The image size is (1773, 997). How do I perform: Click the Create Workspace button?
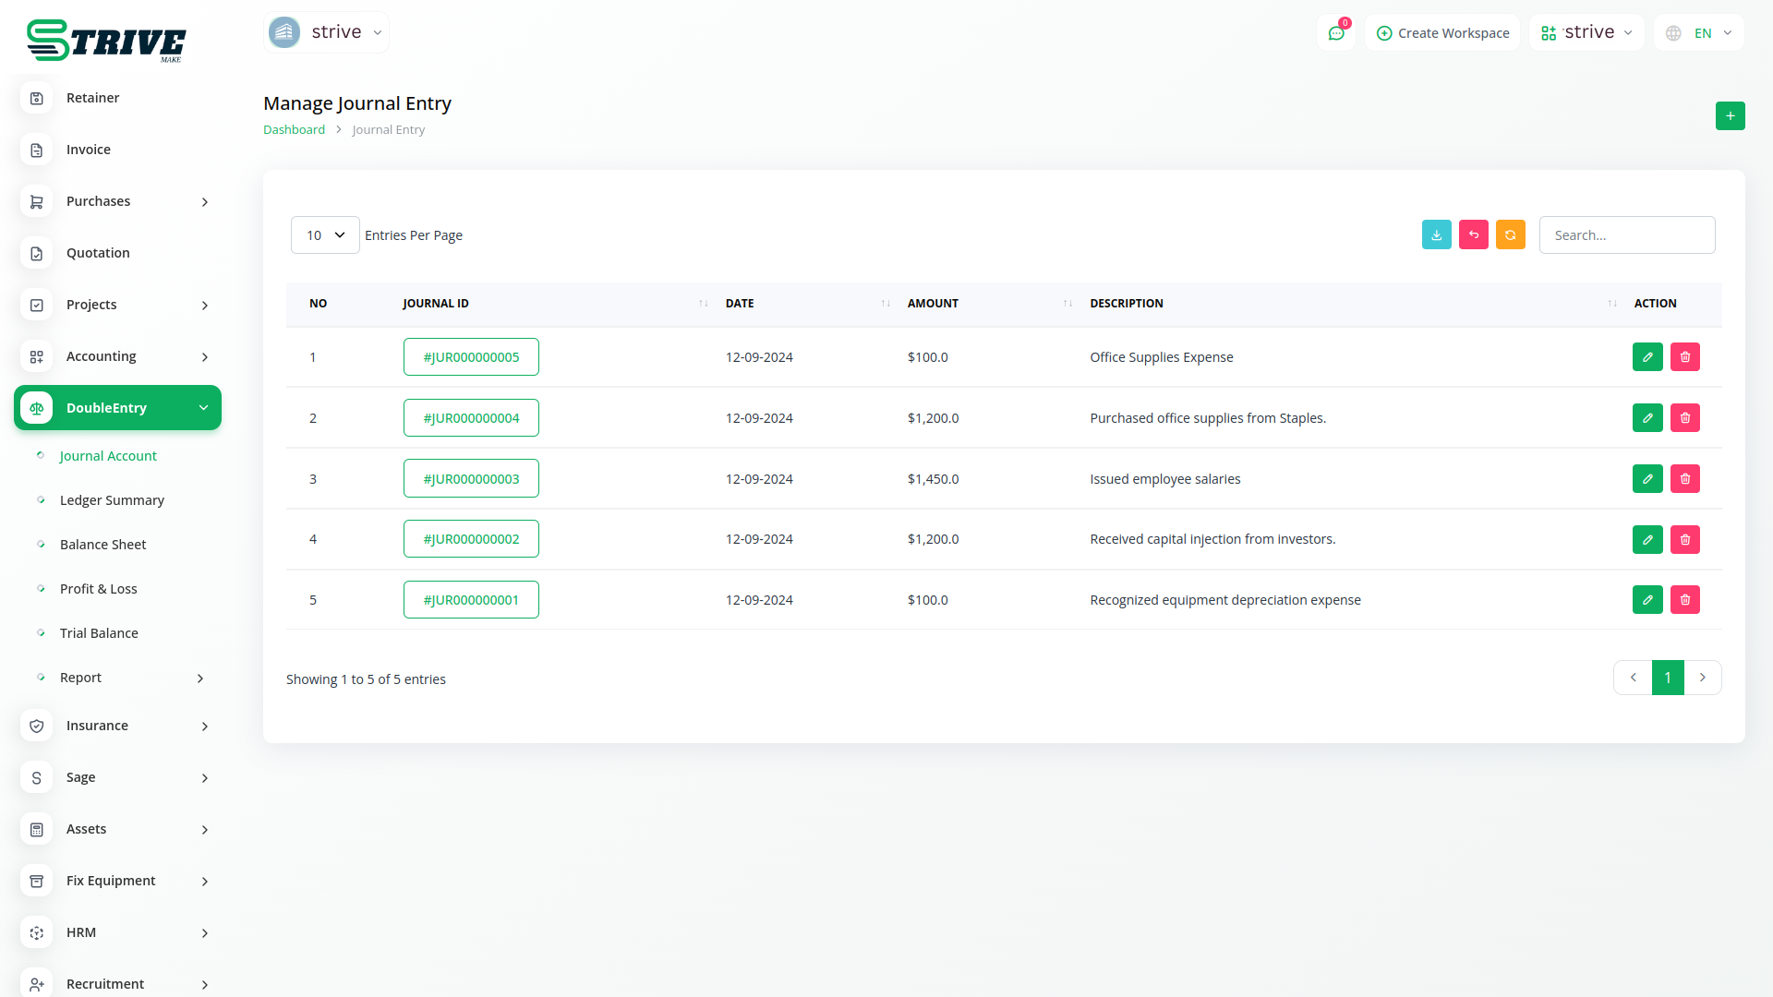point(1442,33)
